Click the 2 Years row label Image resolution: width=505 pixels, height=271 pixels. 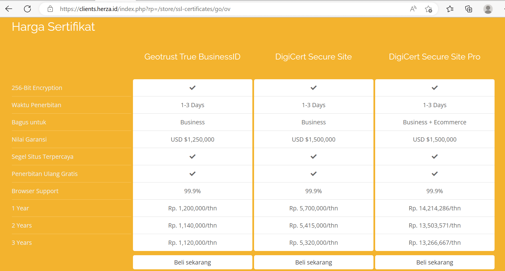(22, 226)
